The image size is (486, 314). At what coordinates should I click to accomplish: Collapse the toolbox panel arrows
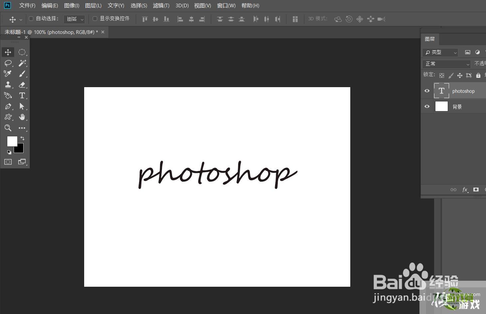tap(19, 37)
